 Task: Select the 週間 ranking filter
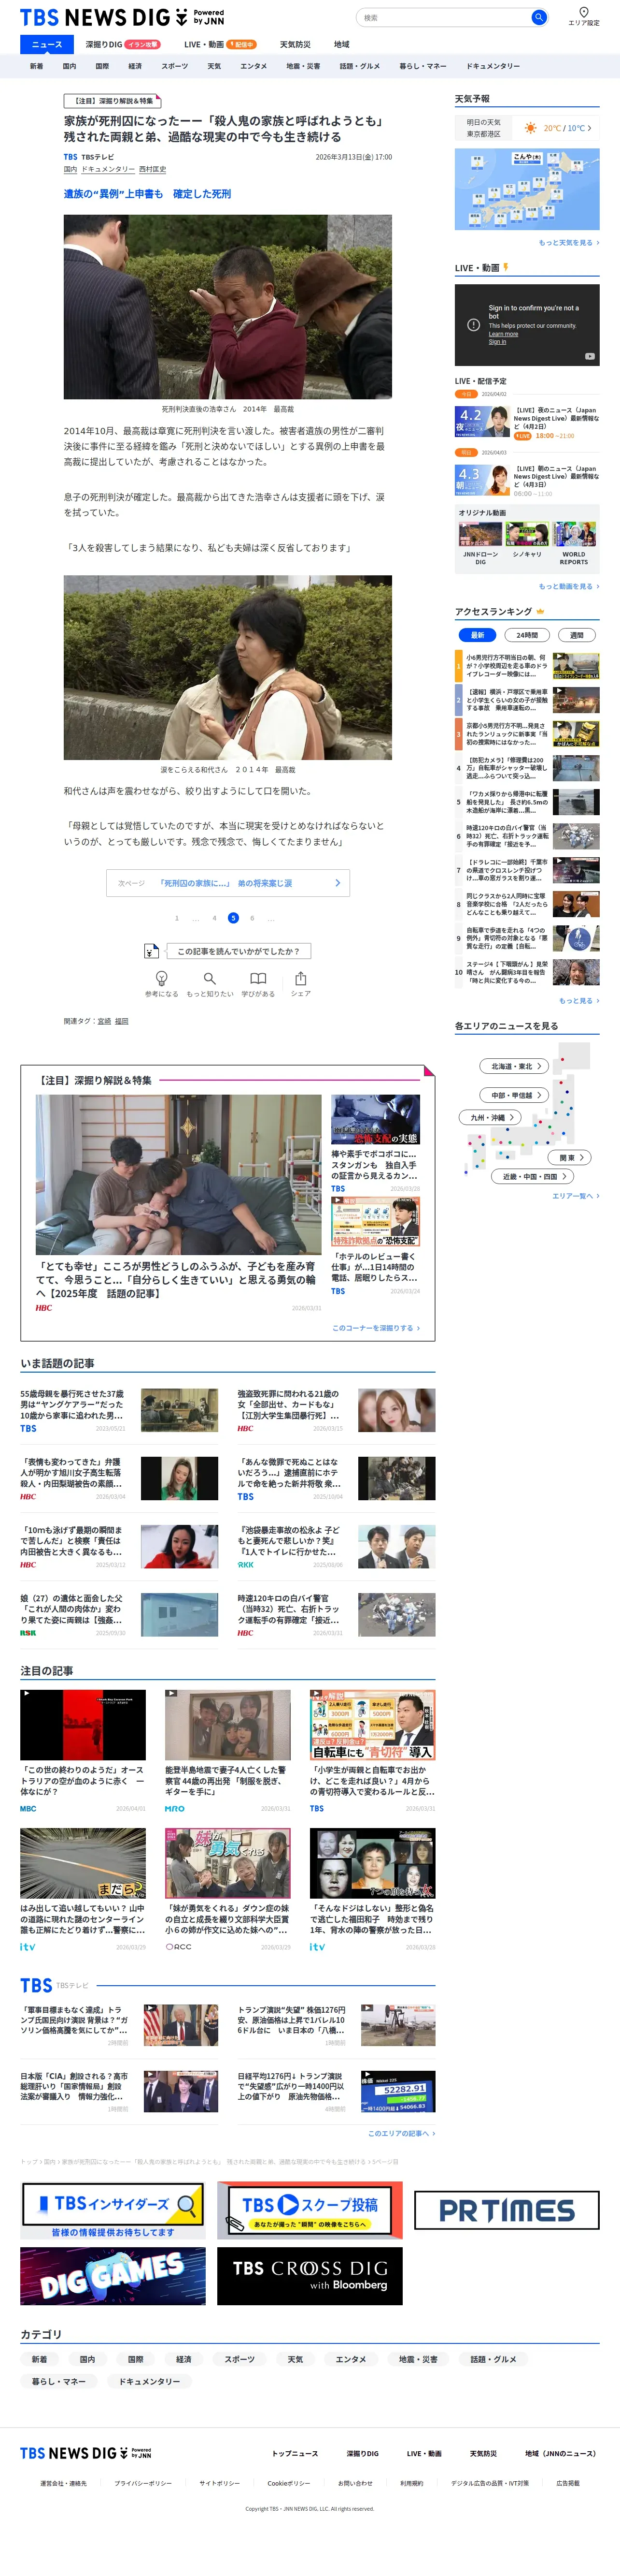pos(577,635)
